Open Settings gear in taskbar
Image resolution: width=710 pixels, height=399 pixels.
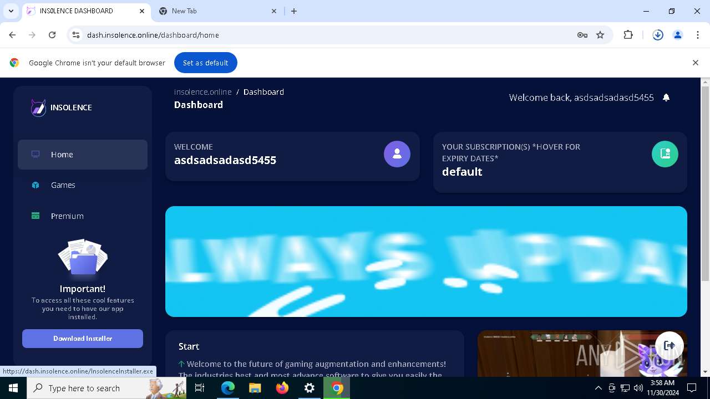pos(310,388)
